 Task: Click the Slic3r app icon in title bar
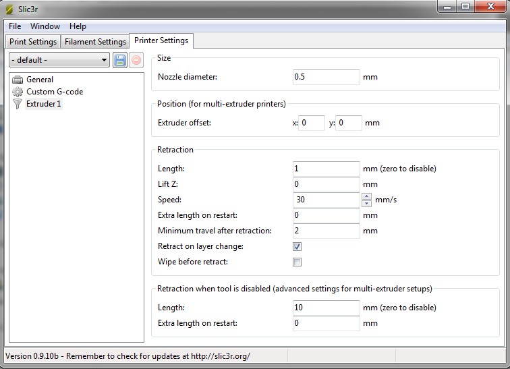(9, 9)
